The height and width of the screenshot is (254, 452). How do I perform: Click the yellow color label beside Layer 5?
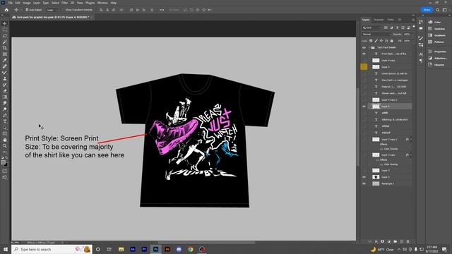click(x=364, y=67)
